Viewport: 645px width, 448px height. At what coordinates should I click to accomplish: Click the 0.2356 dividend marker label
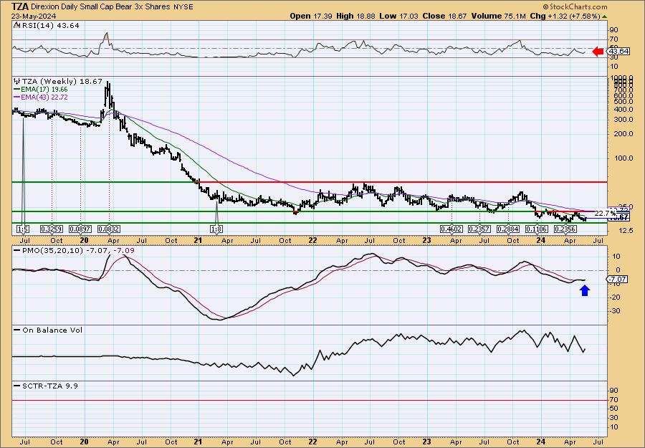565,229
